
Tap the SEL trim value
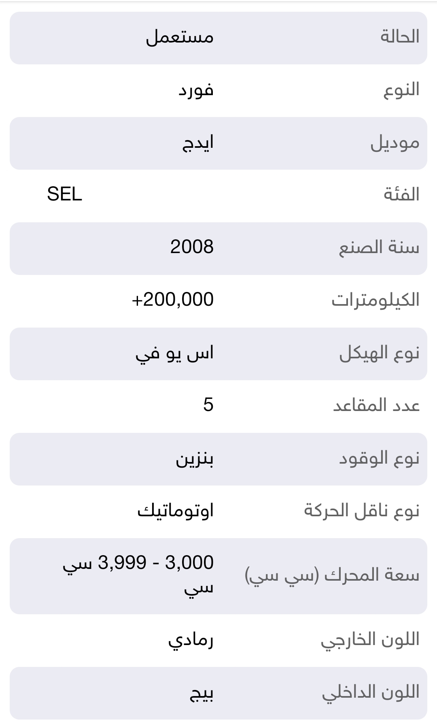click(65, 194)
